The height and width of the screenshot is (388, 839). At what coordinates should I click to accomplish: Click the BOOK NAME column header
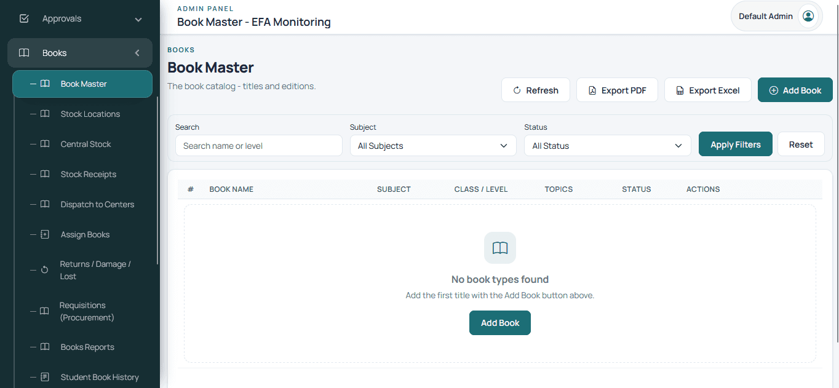click(x=231, y=189)
